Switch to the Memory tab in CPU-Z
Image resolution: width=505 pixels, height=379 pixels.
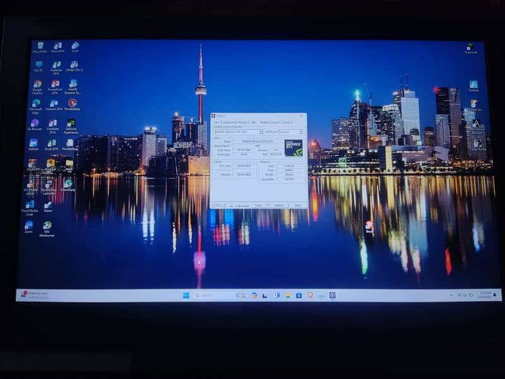[x=242, y=122]
